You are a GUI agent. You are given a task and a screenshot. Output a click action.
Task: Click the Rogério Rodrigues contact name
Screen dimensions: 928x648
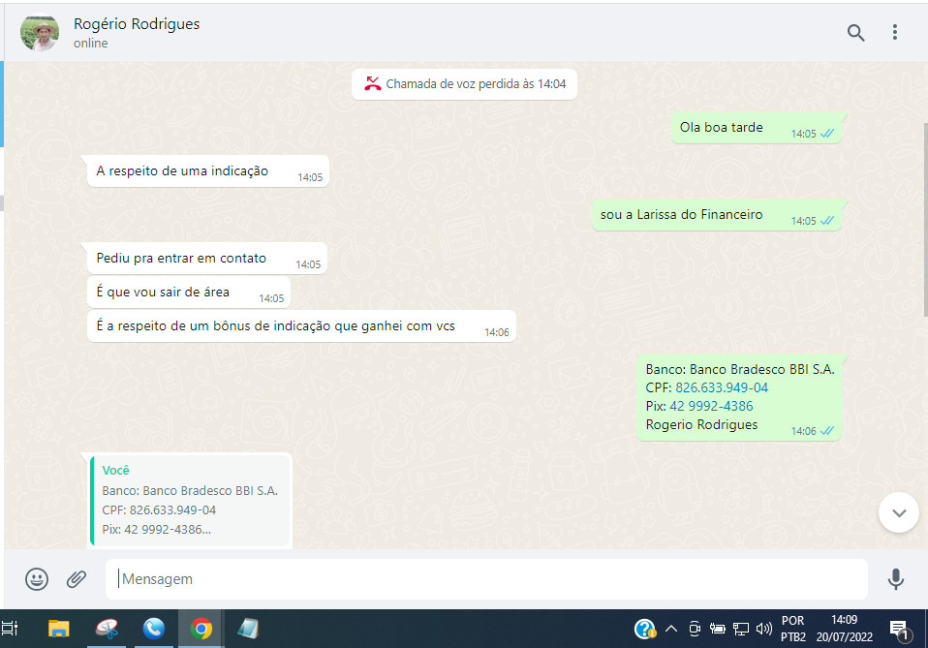(x=137, y=24)
